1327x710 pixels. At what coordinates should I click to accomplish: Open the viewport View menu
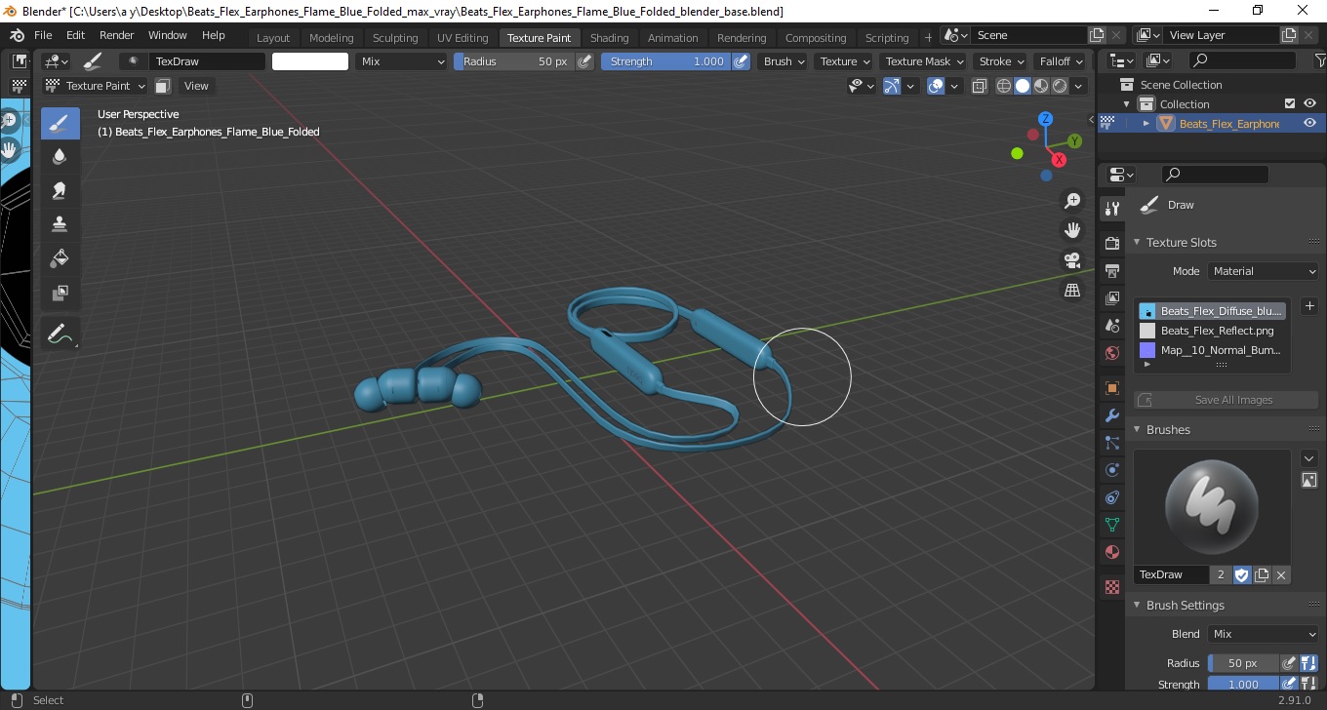[196, 86]
